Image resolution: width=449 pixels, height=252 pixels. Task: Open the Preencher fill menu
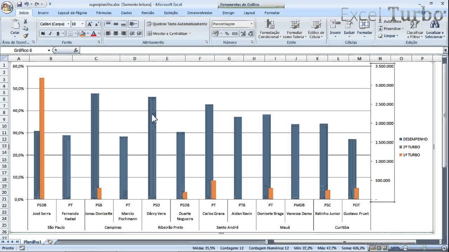pyautogui.click(x=391, y=29)
